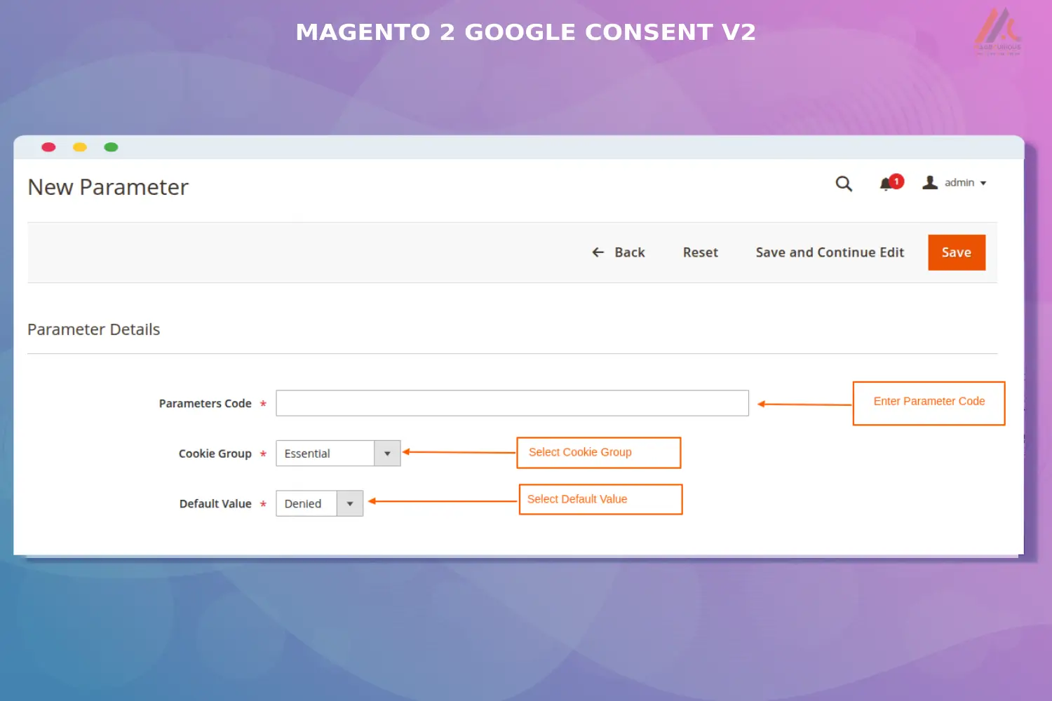Focus the Parameters Code input field
Viewport: 1052px width, 701px height.
coord(512,402)
